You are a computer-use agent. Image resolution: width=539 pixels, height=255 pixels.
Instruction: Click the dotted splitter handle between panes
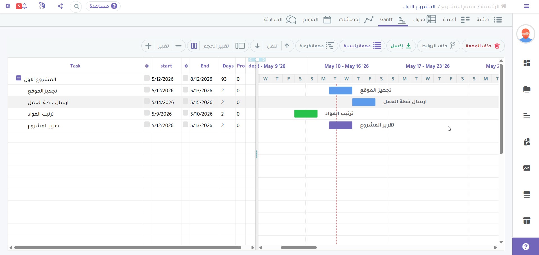(x=257, y=154)
